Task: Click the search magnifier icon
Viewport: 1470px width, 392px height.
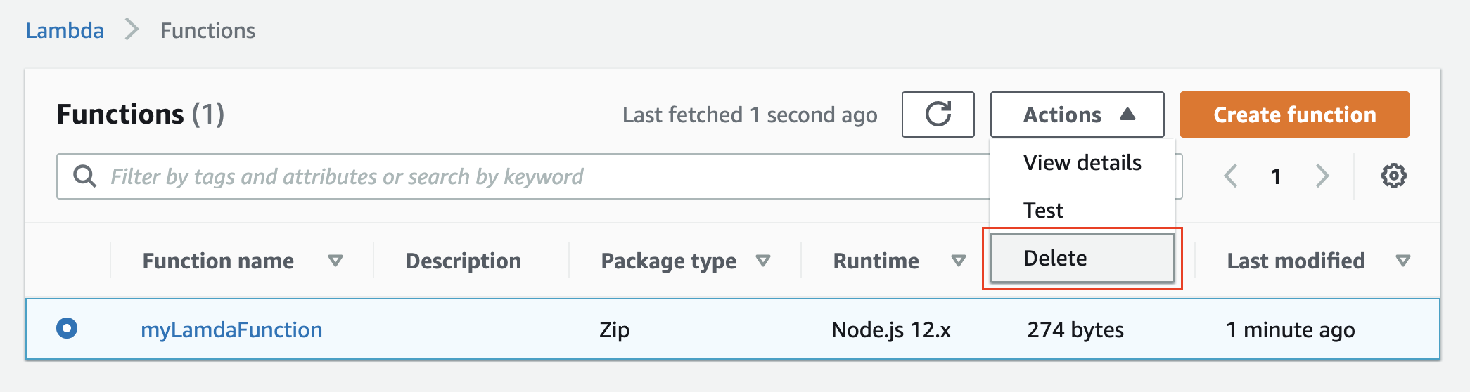Action: [85, 176]
